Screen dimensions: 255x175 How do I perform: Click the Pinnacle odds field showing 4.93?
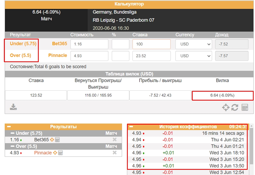click(88, 56)
